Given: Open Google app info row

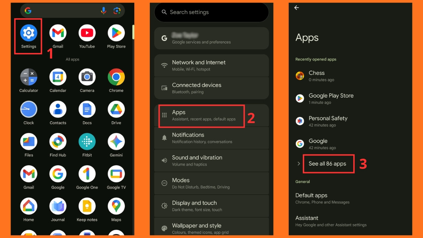Looking at the screenshot, I should [350, 144].
